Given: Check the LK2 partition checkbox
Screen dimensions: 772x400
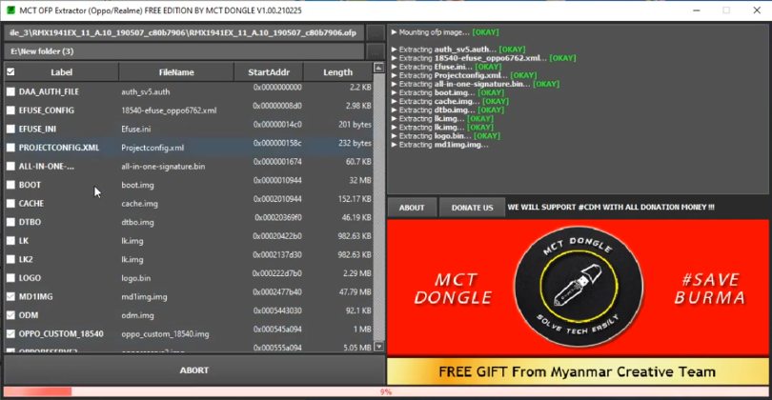Looking at the screenshot, I should click(10, 259).
